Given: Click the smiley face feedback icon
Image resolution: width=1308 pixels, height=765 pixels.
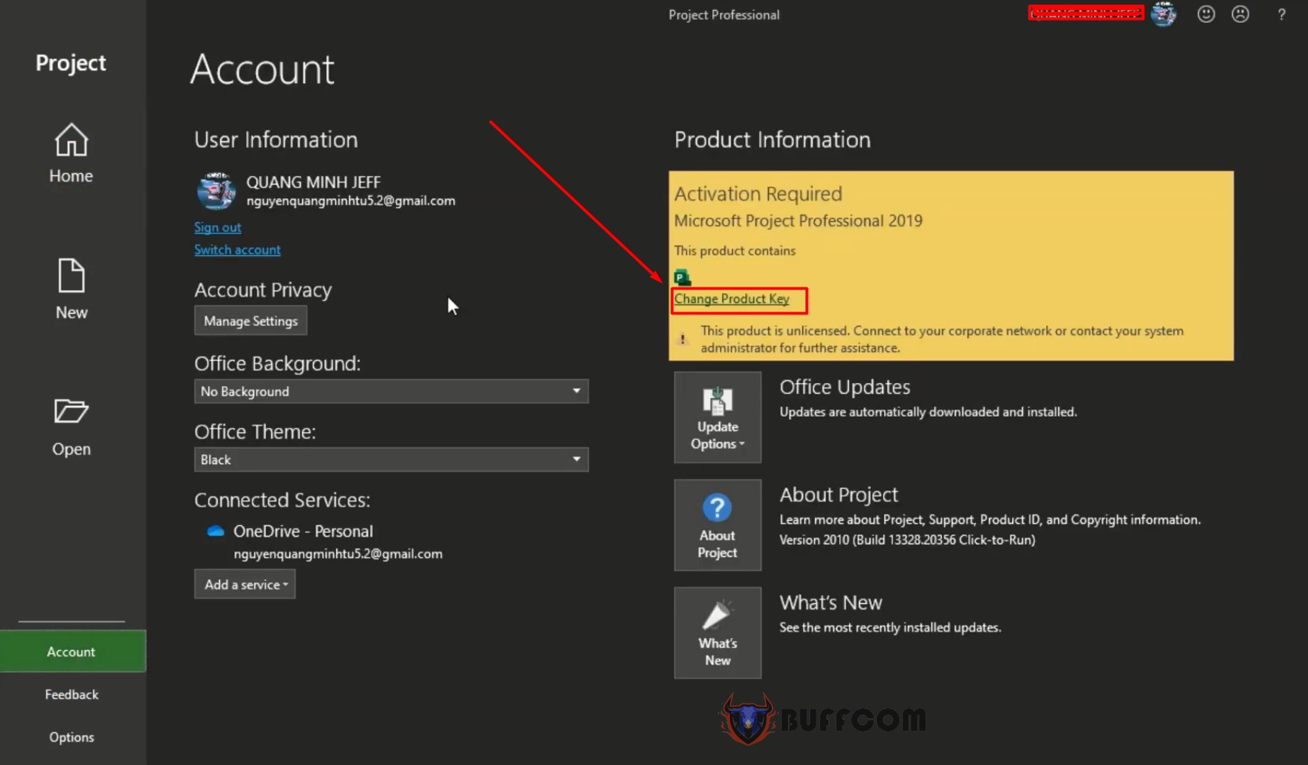Looking at the screenshot, I should [x=1206, y=14].
